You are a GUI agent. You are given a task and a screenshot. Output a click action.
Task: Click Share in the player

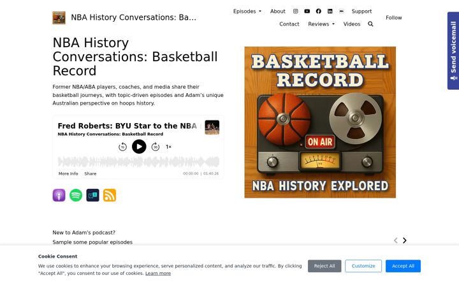click(91, 173)
